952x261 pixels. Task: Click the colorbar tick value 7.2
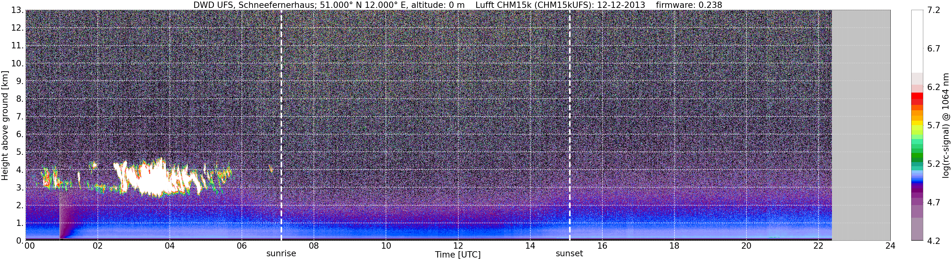[x=934, y=10]
